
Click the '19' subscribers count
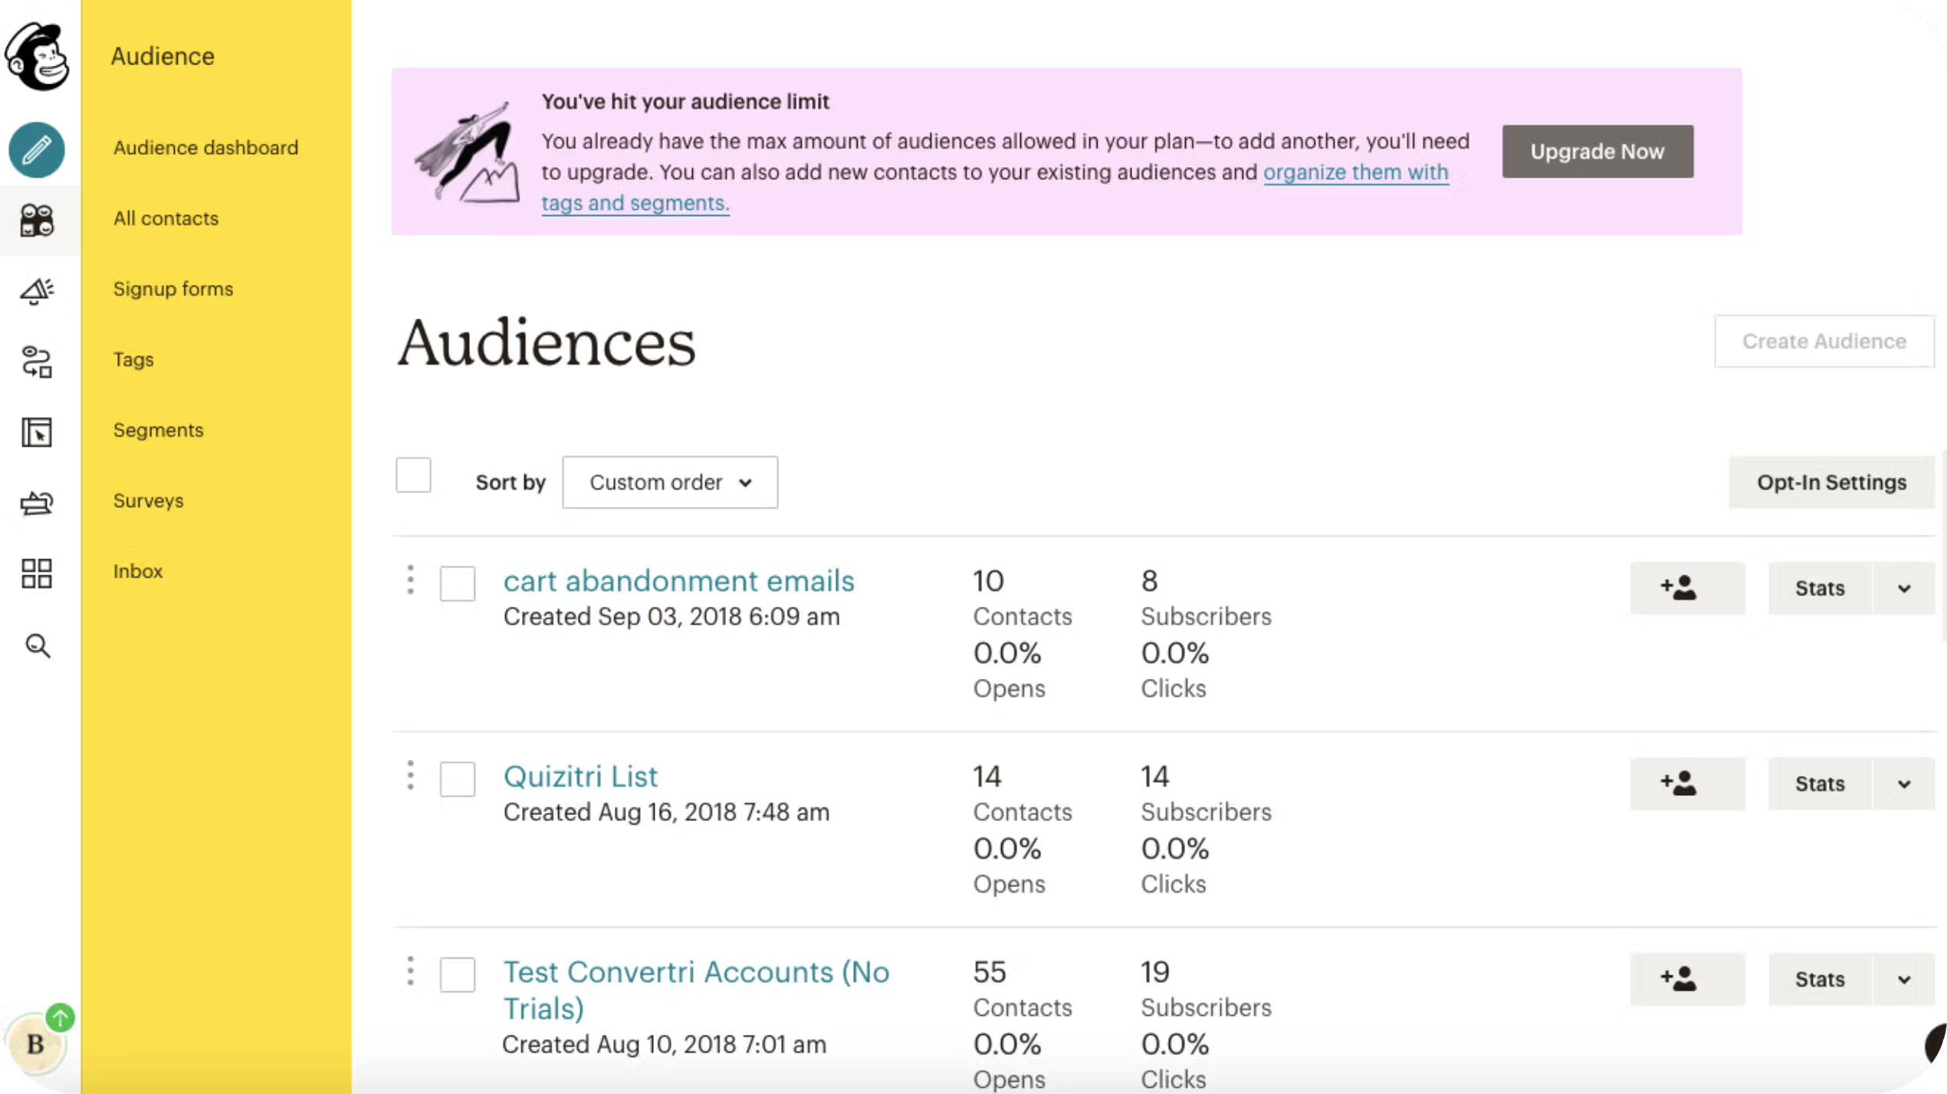[x=1154, y=971]
